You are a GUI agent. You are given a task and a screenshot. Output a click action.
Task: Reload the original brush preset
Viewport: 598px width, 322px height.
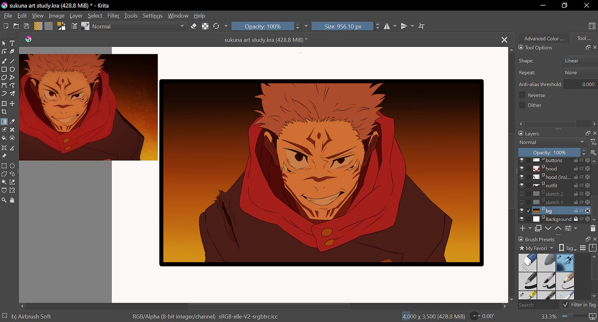click(216, 26)
